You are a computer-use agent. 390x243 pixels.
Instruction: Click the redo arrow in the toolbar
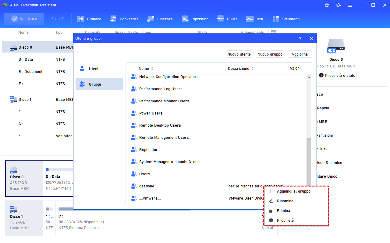(62, 19)
